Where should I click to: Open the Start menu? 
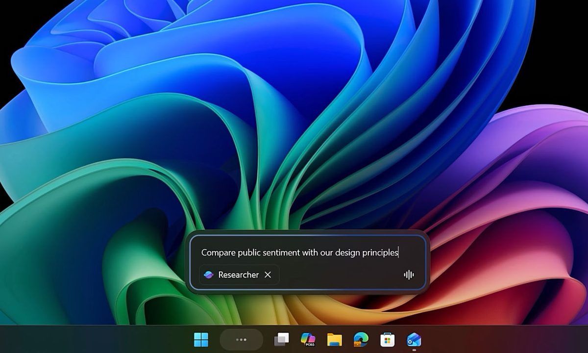(x=201, y=338)
